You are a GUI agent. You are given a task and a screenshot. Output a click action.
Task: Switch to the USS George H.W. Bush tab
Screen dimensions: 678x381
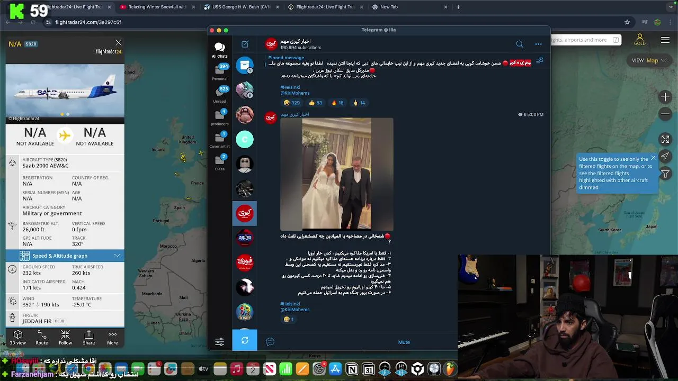point(242,7)
